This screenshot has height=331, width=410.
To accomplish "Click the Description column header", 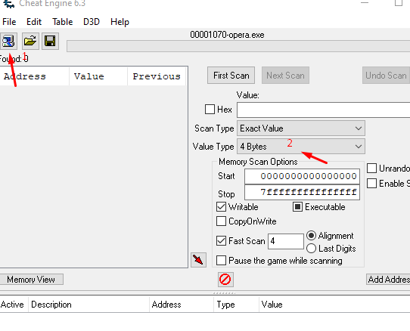I will [89, 305].
